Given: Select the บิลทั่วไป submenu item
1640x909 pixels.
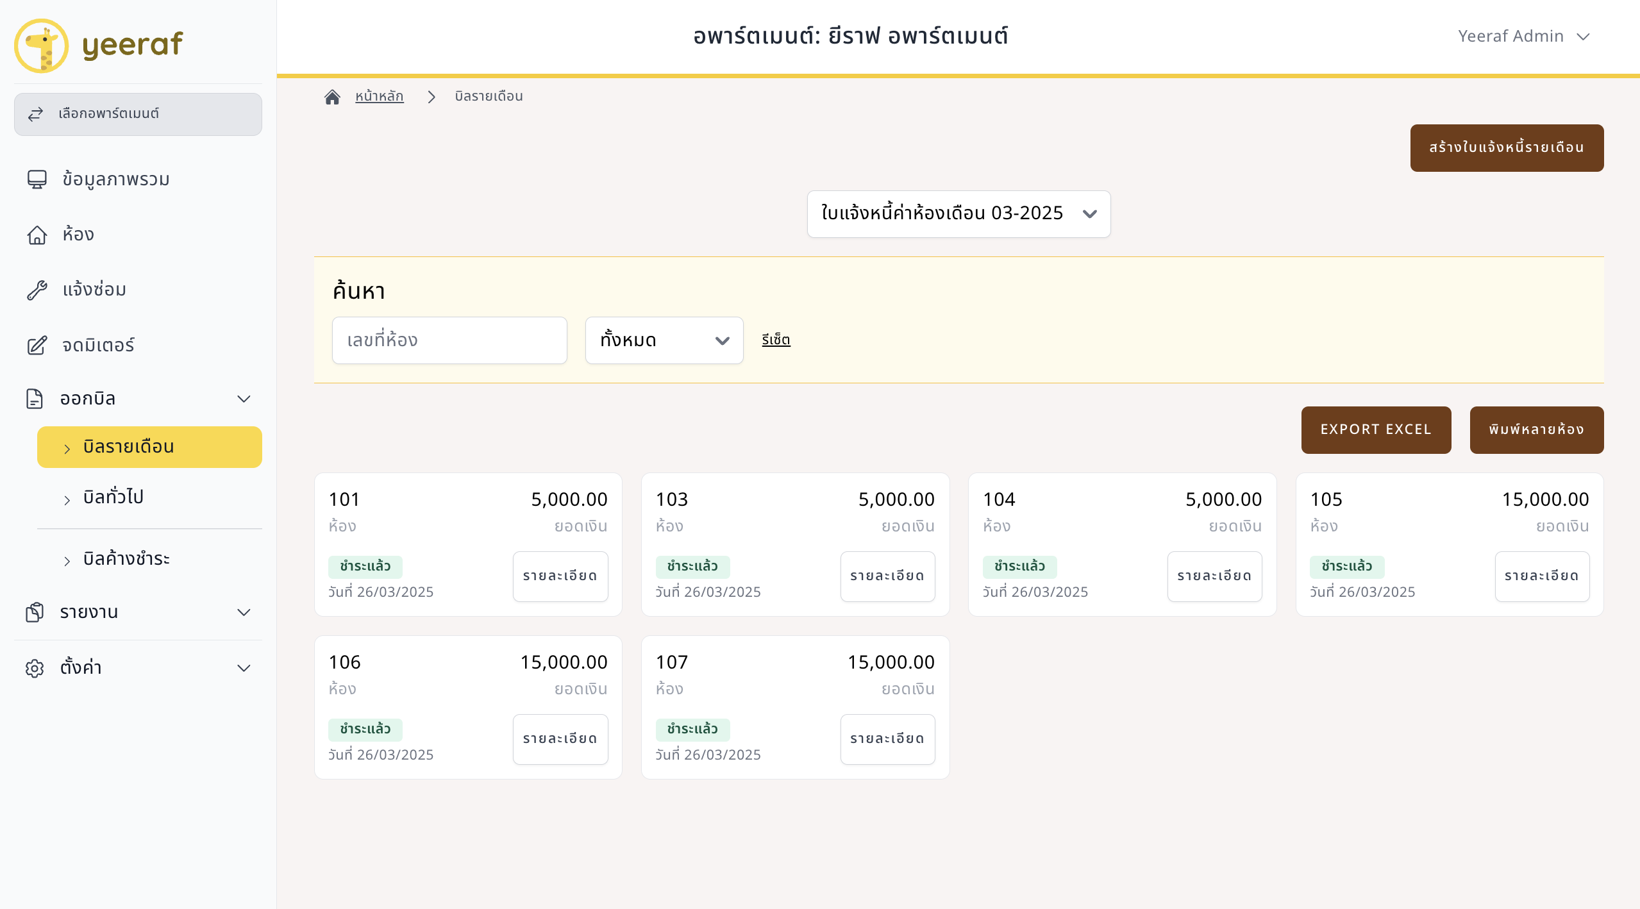Looking at the screenshot, I should 149,497.
